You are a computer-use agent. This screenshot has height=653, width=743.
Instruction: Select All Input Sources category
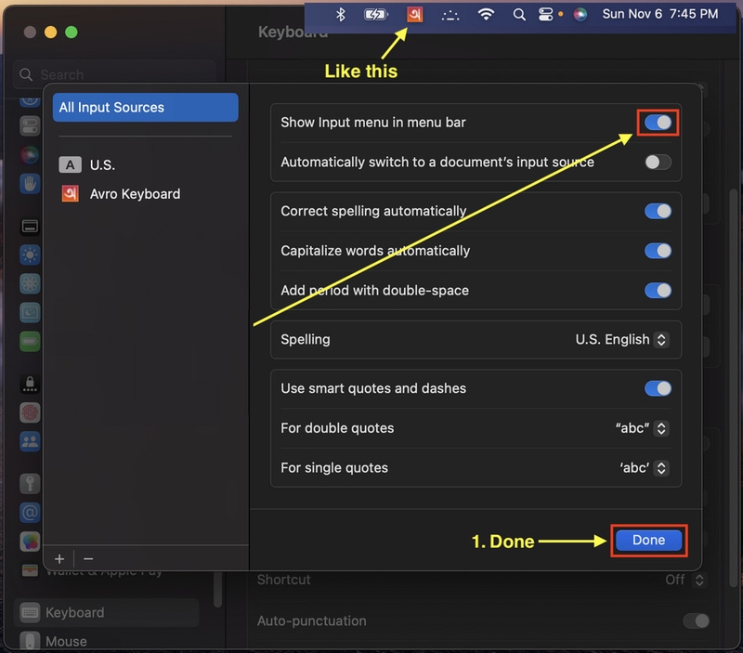(146, 108)
